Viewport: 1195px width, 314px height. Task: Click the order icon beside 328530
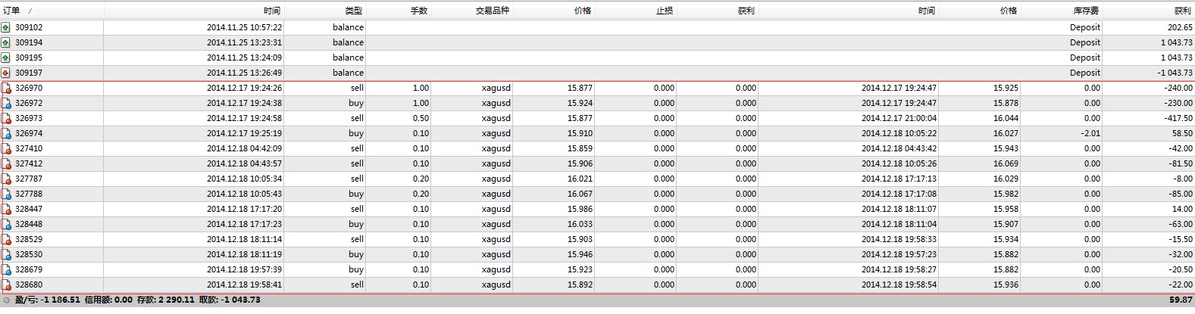[x=6, y=254]
